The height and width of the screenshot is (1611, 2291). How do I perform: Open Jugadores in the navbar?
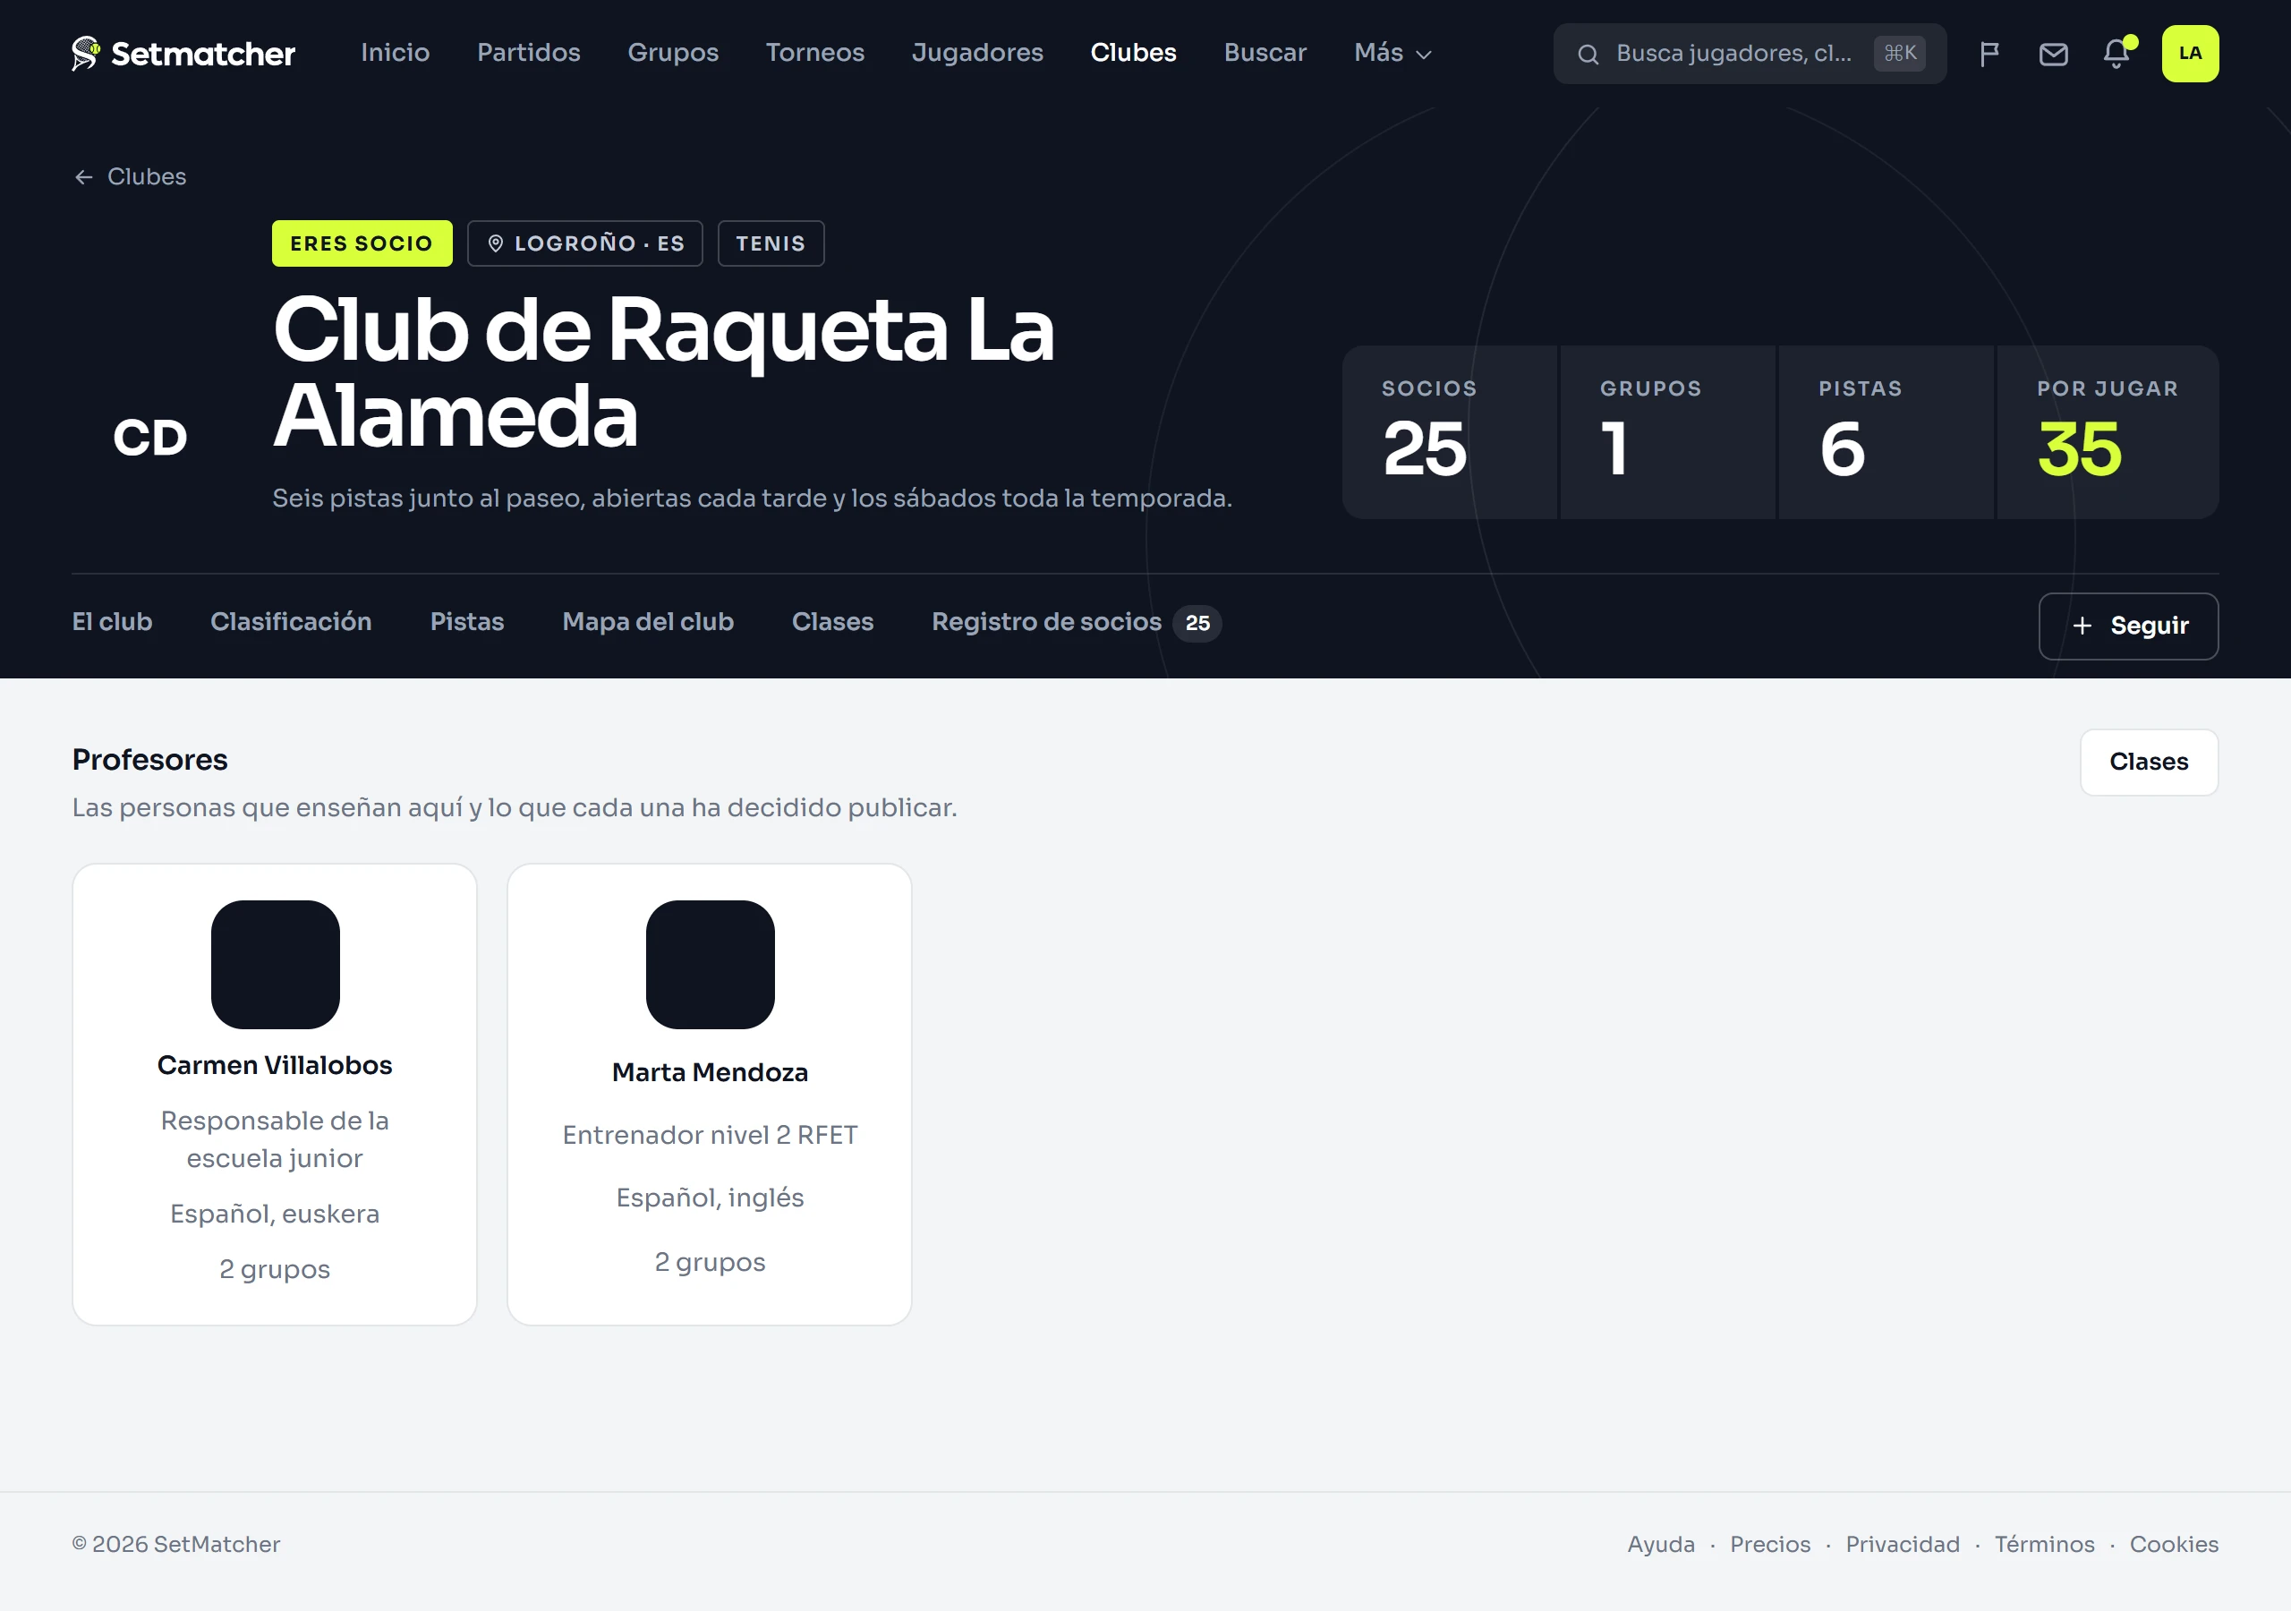(x=977, y=53)
